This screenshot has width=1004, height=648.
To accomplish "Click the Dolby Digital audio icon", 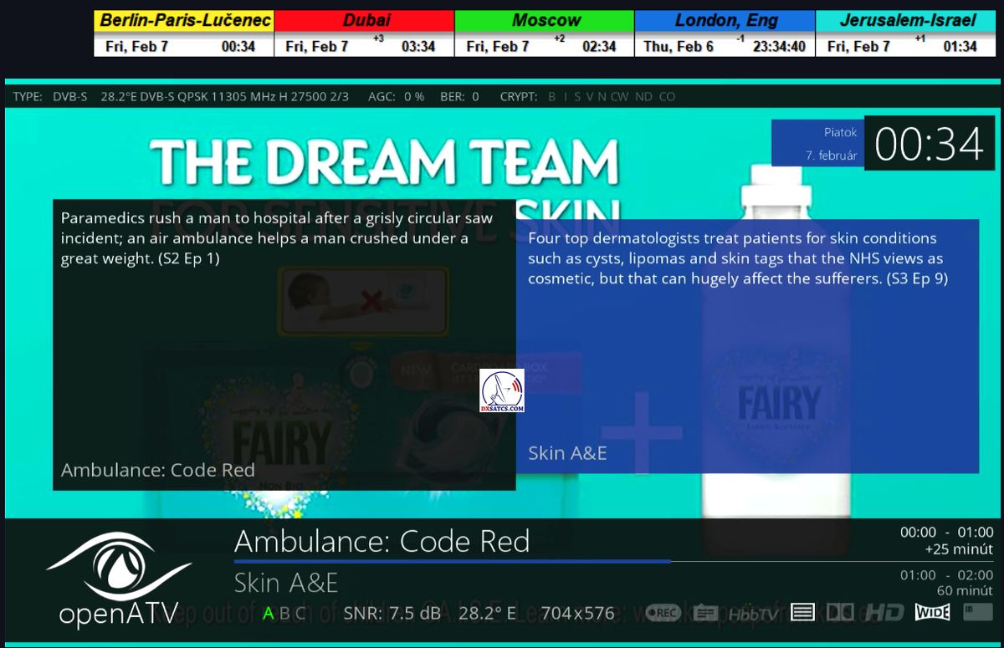I will 839,613.
